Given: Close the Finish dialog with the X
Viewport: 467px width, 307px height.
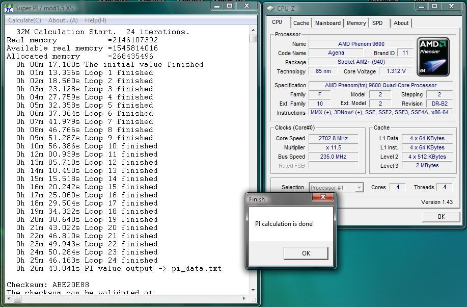Looking at the screenshot, I should (x=323, y=197).
